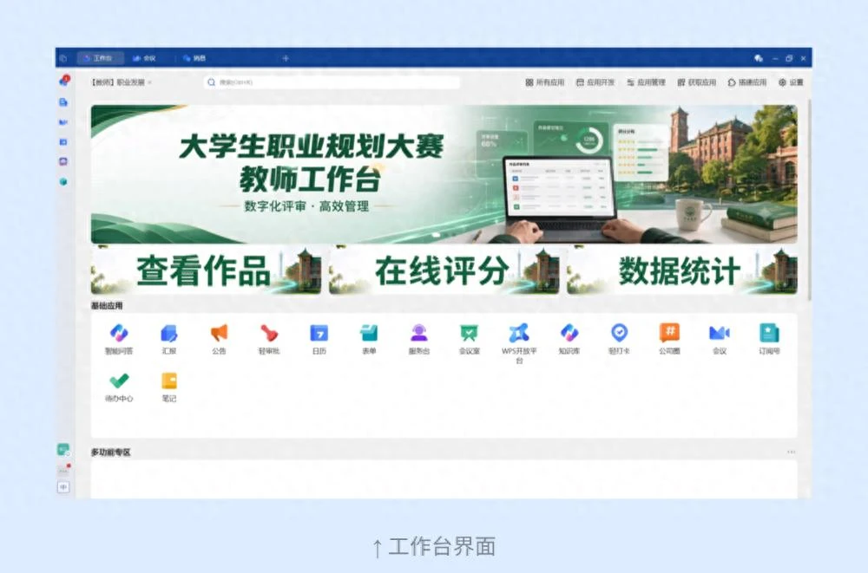Open the 知识库 knowledge base app

tap(569, 338)
